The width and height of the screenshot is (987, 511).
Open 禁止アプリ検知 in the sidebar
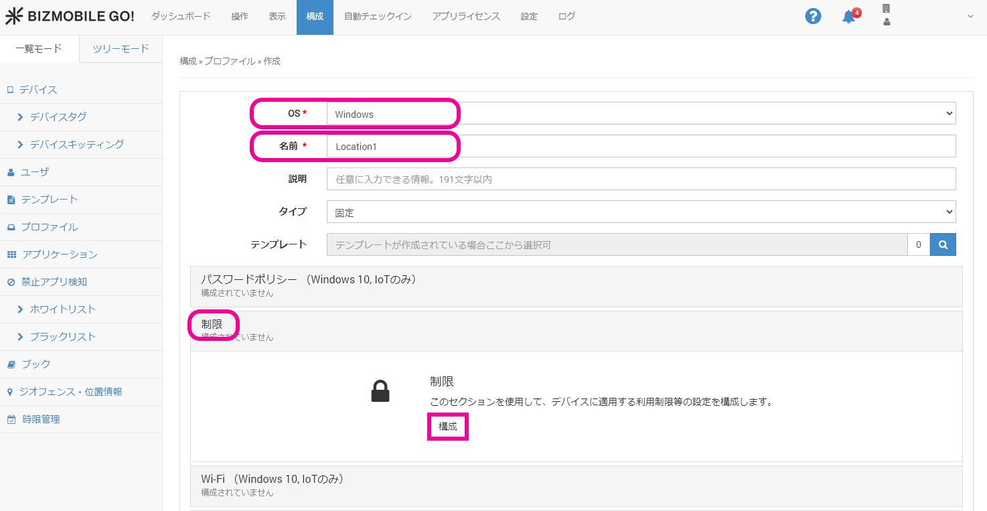(54, 282)
